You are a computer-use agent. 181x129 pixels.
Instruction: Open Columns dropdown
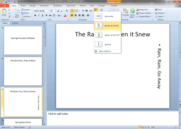pyautogui.click(x=89, y=15)
